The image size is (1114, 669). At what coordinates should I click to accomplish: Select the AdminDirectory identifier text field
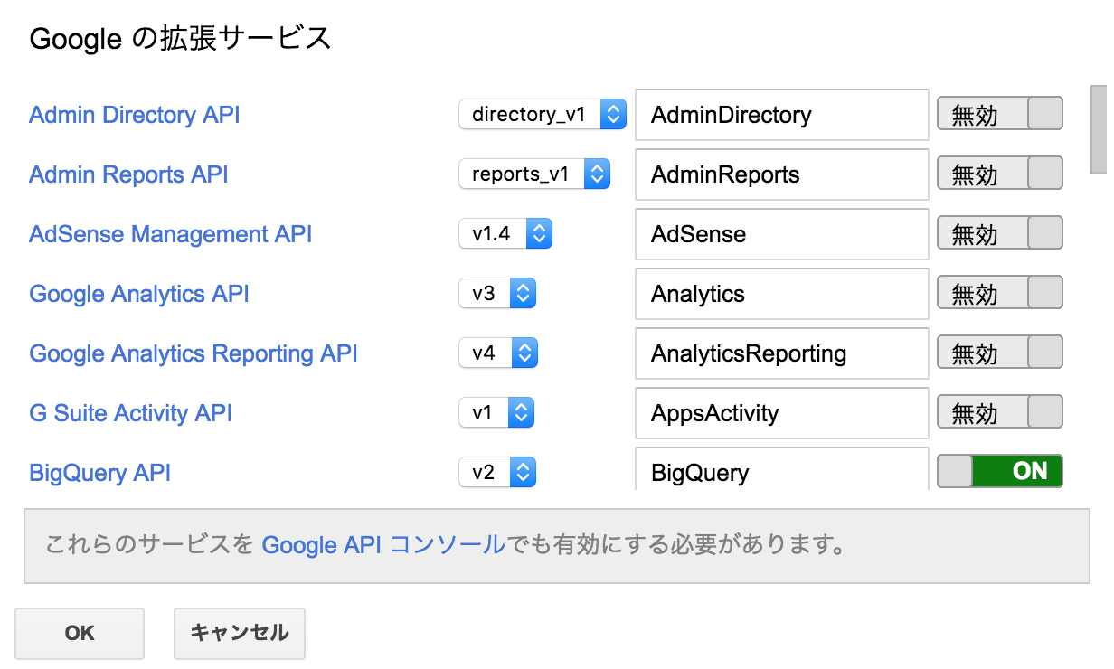coord(781,115)
